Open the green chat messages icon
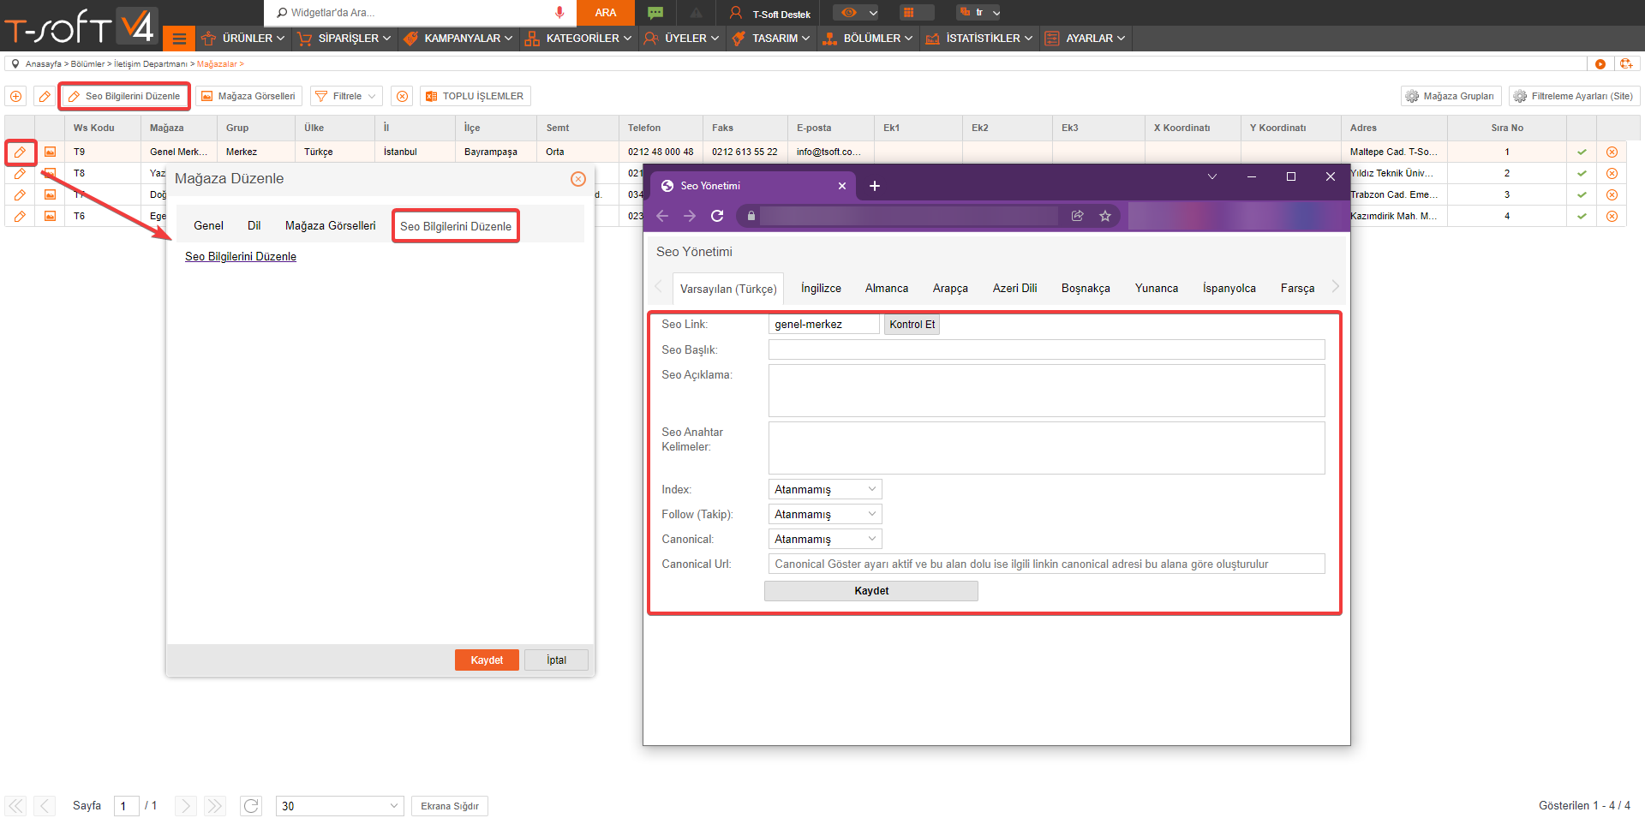 pos(655,12)
